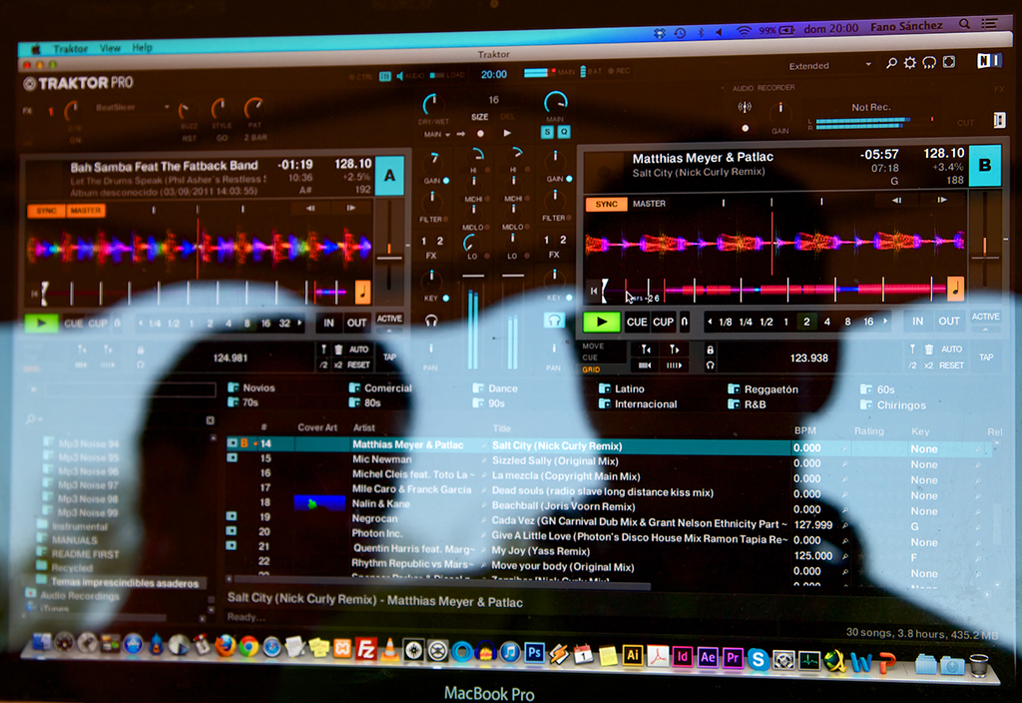The width and height of the screenshot is (1022, 703).
Task: Click the Deck A channel volume fader
Action: (473, 277)
